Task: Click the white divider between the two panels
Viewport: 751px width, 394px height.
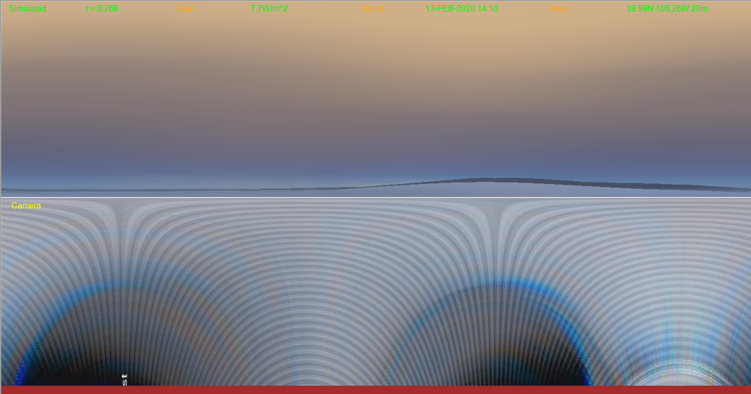Action: [x=375, y=198]
